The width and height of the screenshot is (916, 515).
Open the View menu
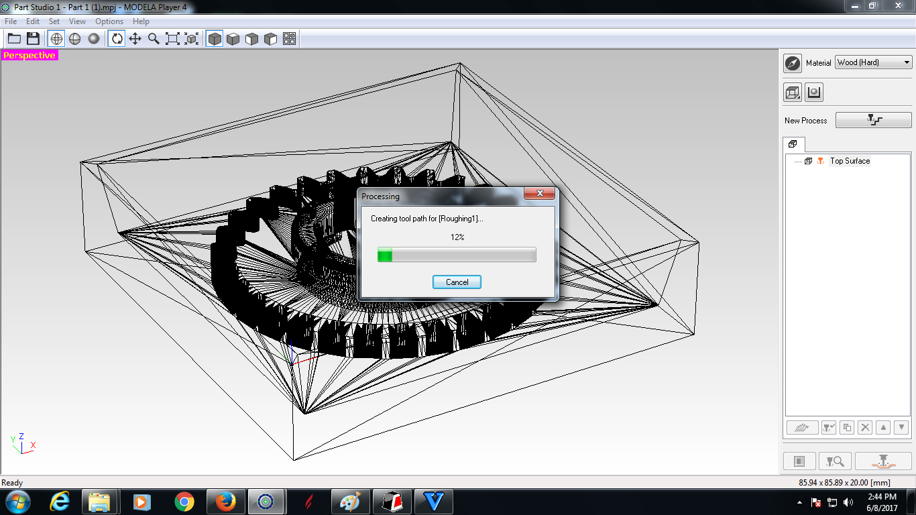(x=78, y=21)
